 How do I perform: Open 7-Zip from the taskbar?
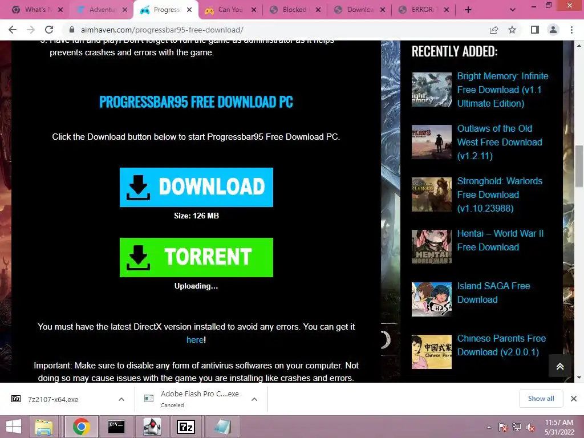point(186,427)
